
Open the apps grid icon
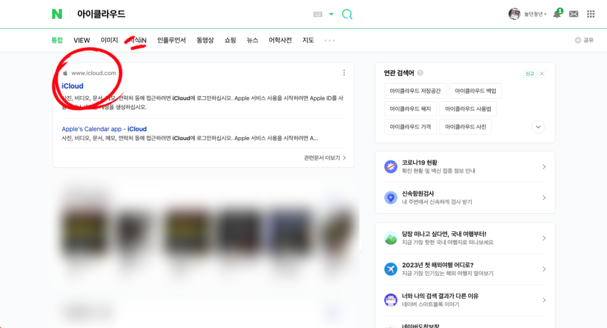click(591, 14)
